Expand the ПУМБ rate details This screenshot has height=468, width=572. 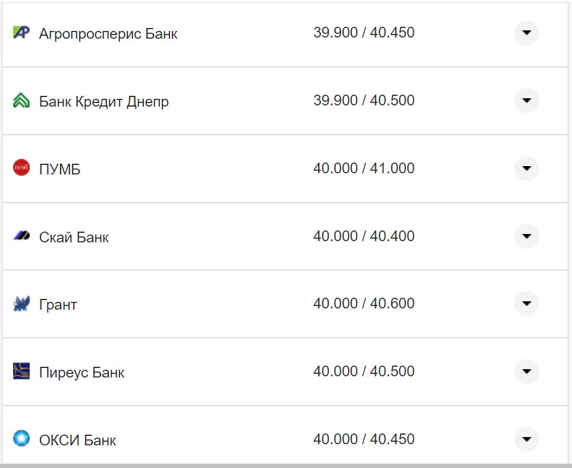526,169
